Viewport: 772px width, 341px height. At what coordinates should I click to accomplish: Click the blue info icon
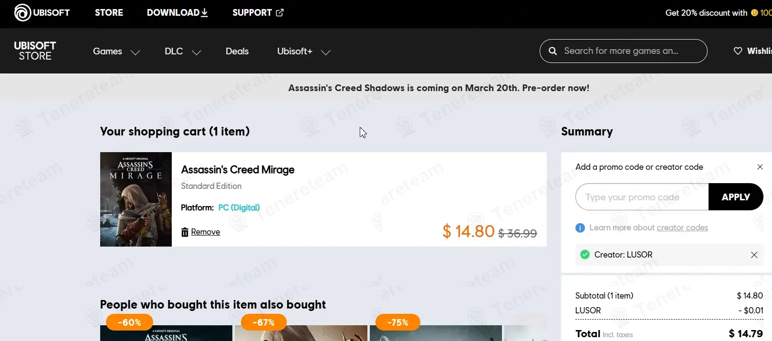click(580, 228)
